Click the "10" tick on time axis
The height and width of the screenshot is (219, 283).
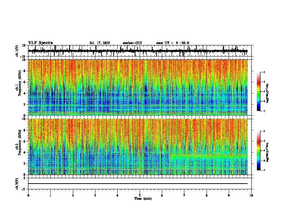(251, 195)
